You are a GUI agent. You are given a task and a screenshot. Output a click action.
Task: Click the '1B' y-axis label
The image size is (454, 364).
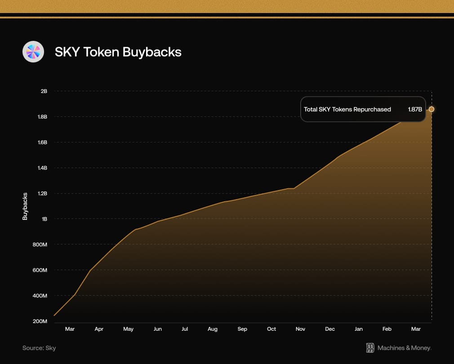pos(45,219)
